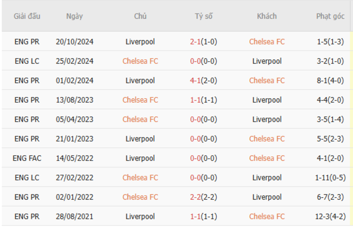Open Chelsea FC link on 14/05/2022 FA Cup row
The width and height of the screenshot is (353, 227).
click(267, 158)
